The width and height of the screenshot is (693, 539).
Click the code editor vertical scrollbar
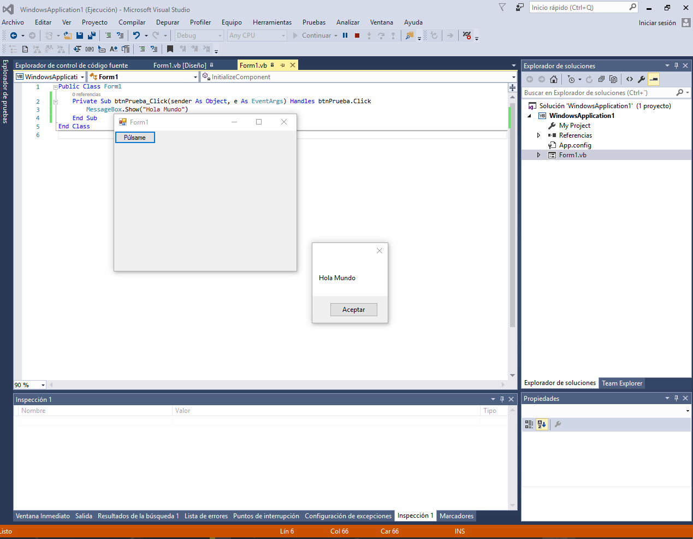(x=512, y=214)
